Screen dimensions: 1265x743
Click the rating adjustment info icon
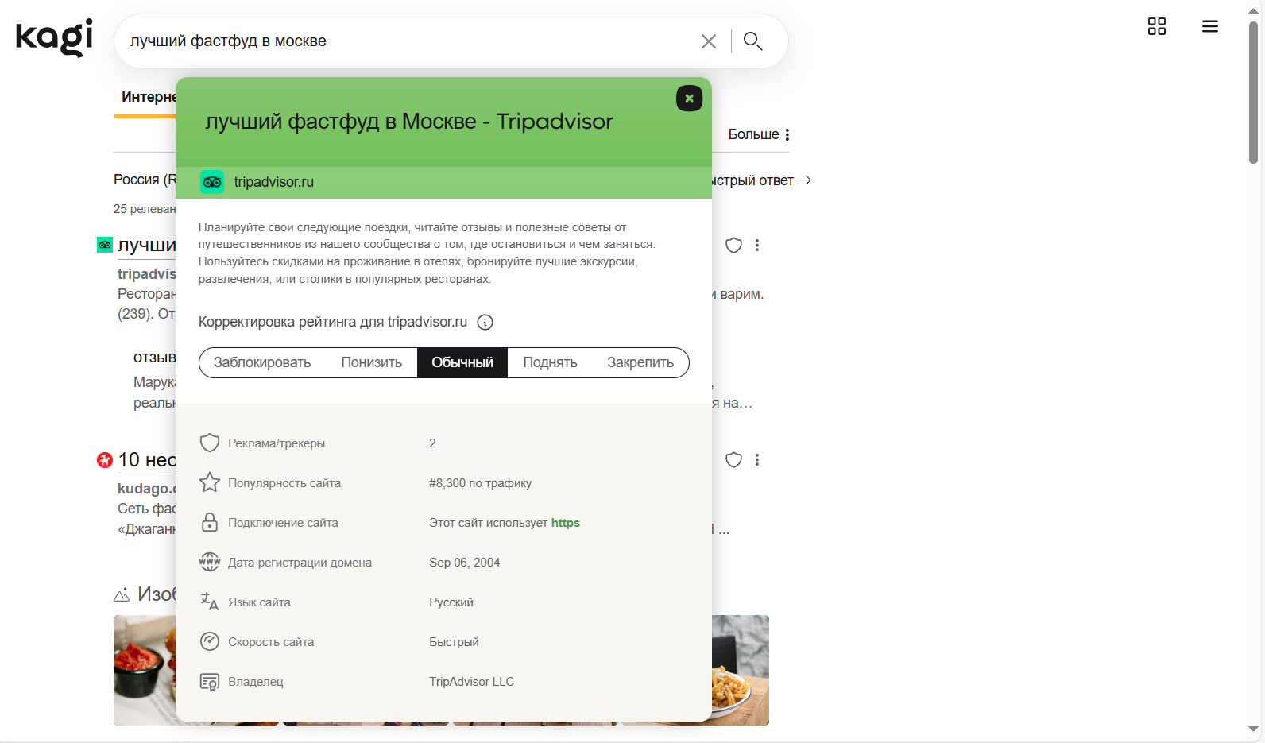[485, 322]
